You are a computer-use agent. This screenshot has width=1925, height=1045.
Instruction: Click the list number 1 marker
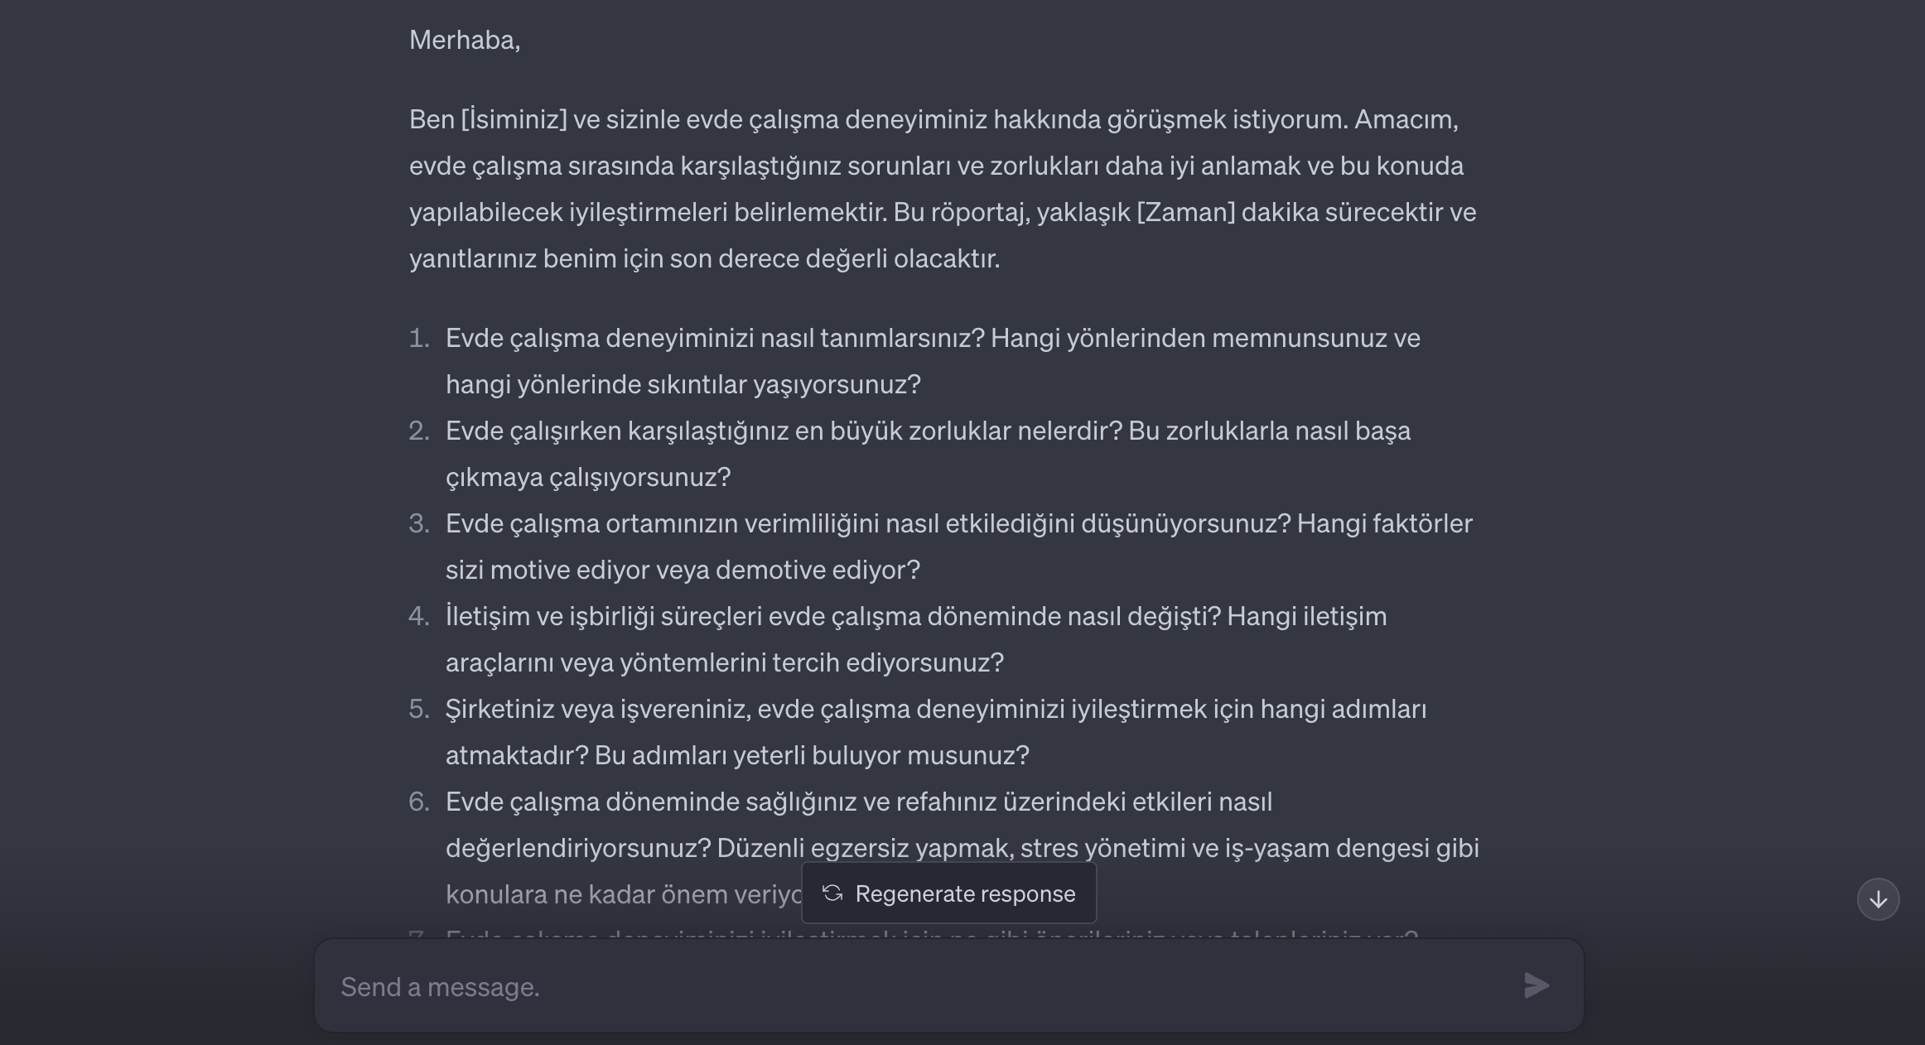(419, 338)
